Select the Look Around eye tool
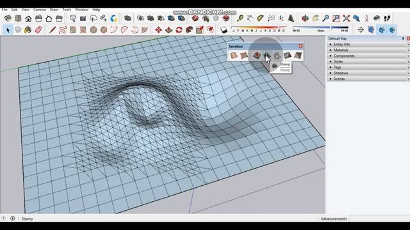The image size is (410, 230). 377,19
